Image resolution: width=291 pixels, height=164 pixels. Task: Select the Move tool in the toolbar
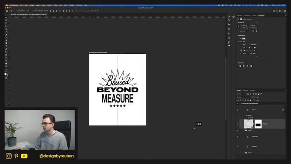(6, 17)
